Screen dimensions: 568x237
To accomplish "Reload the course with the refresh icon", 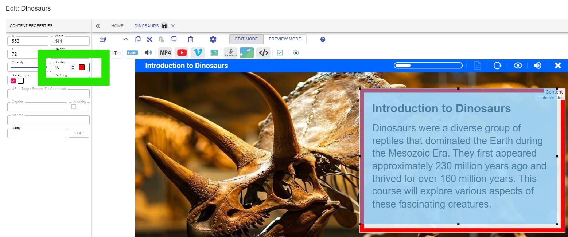I will (498, 66).
